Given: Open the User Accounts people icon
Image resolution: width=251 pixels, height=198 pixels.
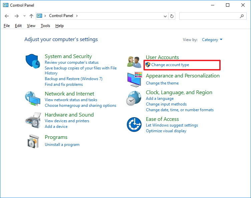Looking at the screenshot, I should [134, 62].
